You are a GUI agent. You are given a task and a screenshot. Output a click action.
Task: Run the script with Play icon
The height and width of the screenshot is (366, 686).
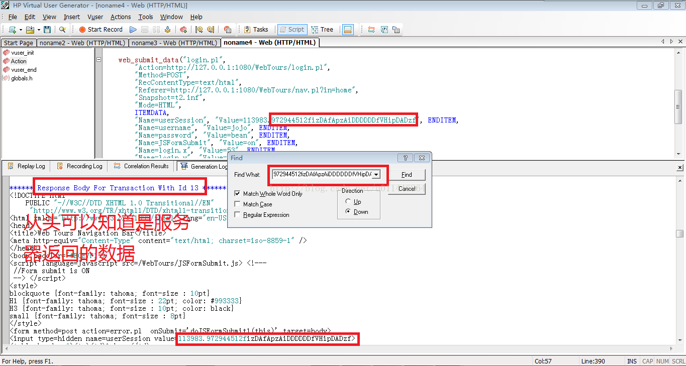coord(133,30)
